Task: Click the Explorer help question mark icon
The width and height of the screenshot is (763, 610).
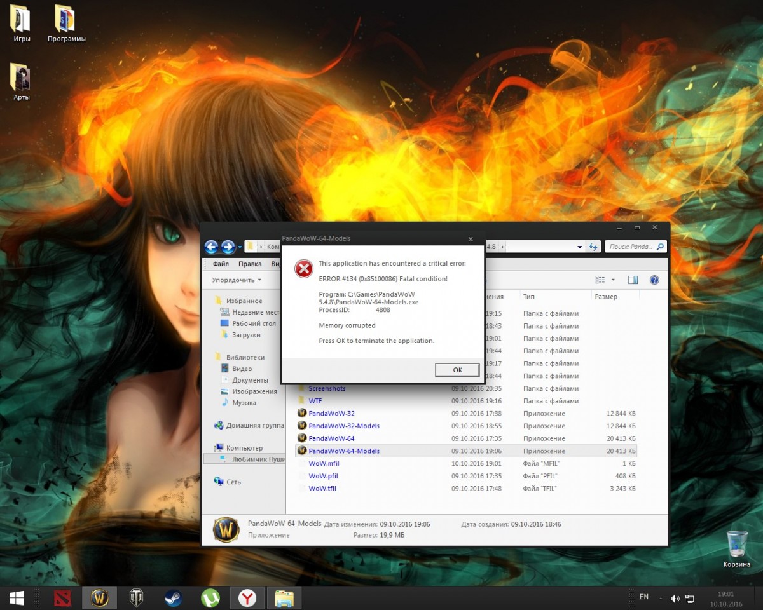Action: 654,280
